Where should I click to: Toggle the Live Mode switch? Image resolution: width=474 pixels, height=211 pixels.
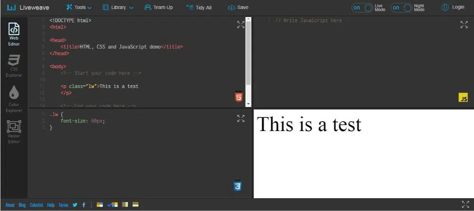(x=363, y=8)
